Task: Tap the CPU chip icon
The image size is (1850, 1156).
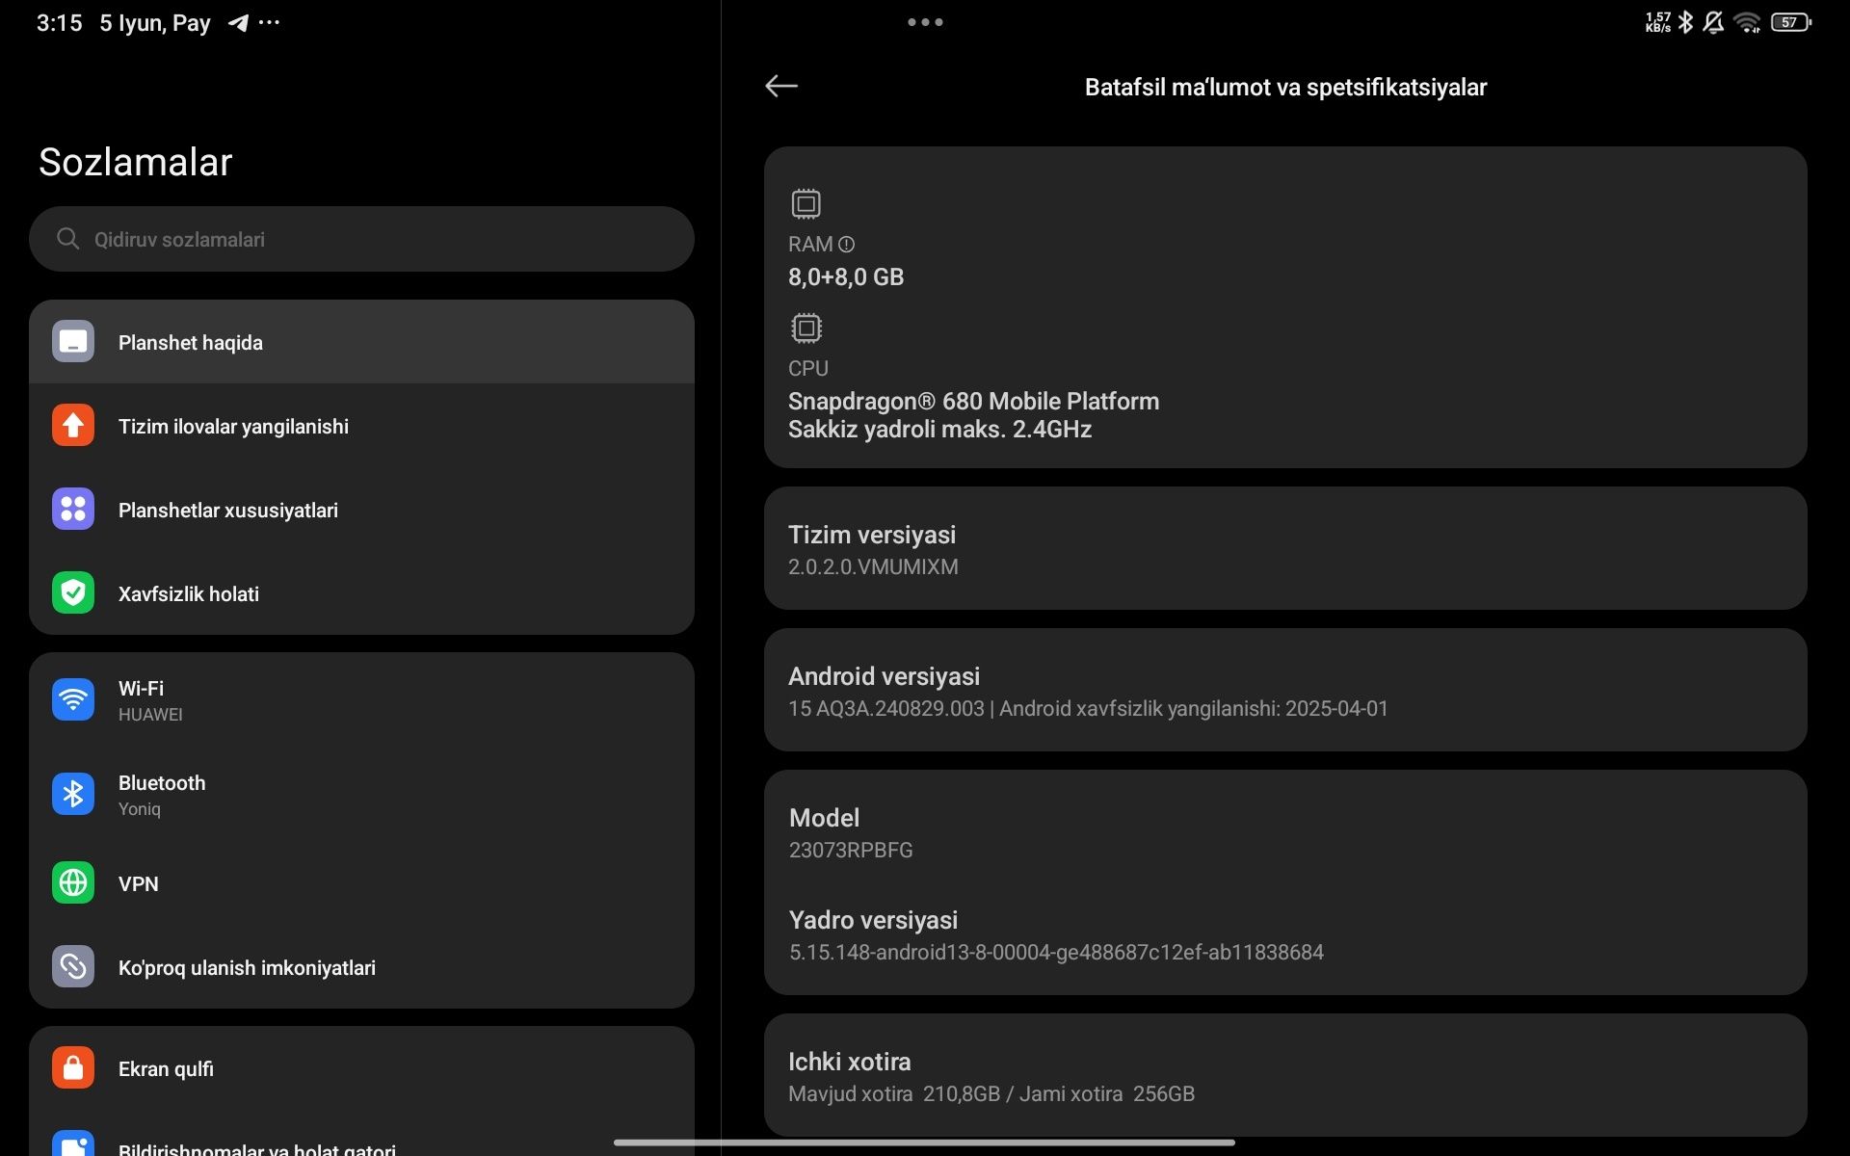Action: (x=806, y=328)
